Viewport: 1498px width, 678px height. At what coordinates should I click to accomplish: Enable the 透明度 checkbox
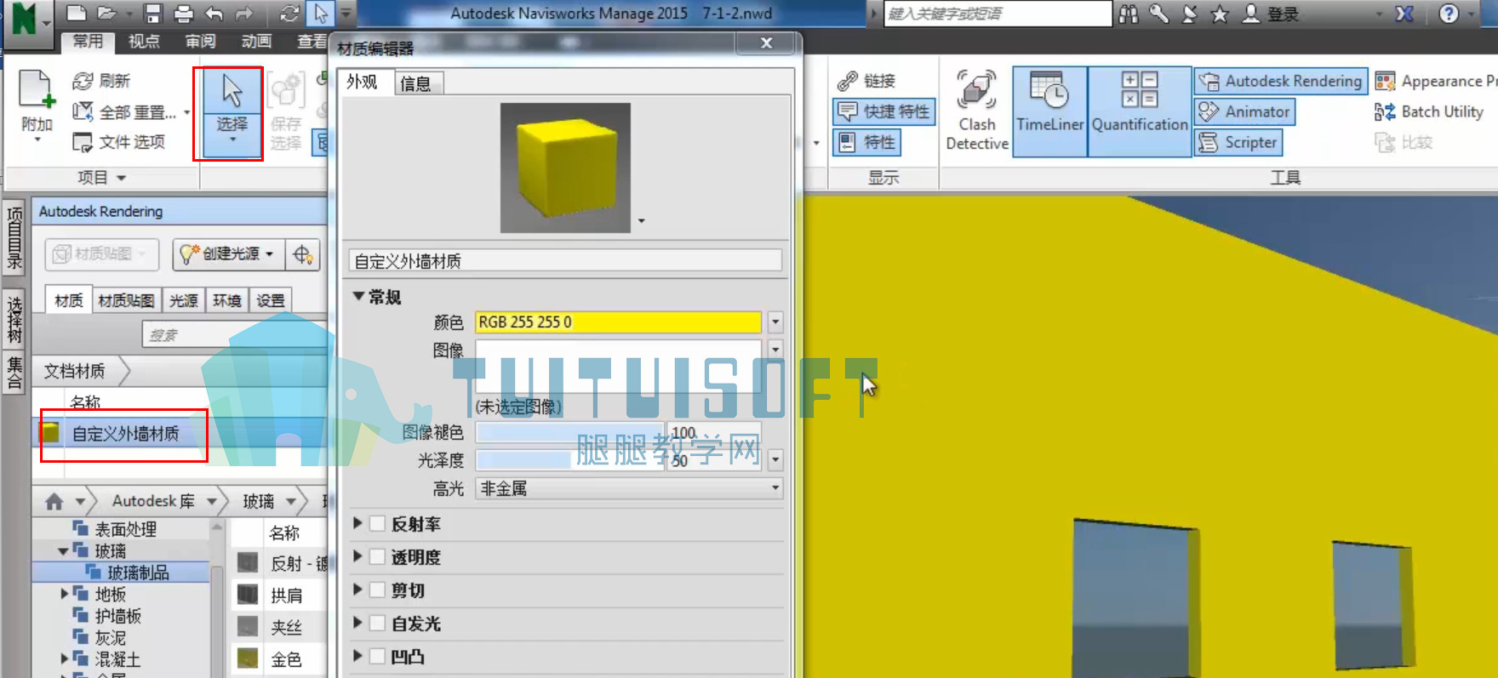(x=378, y=557)
